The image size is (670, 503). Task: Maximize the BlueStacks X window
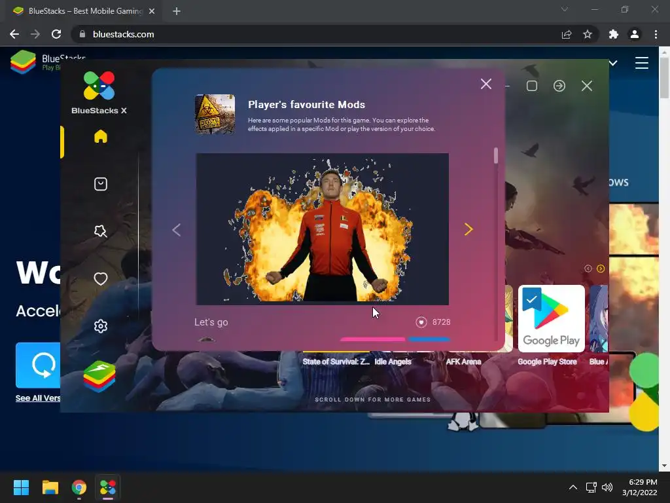pyautogui.click(x=531, y=86)
